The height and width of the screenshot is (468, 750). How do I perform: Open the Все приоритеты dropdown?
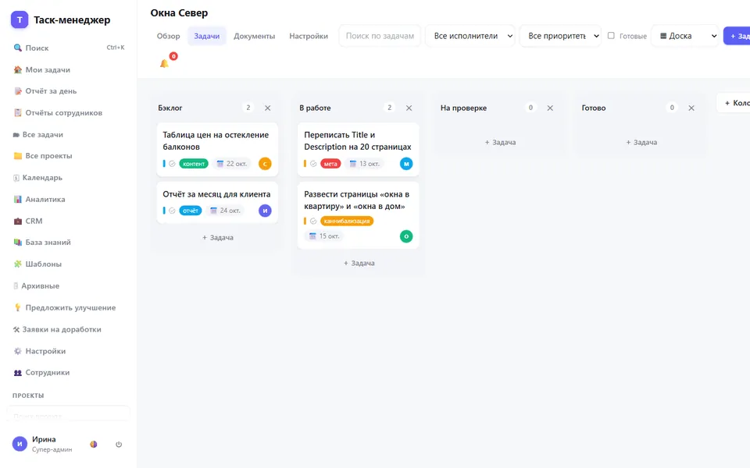pyautogui.click(x=561, y=36)
